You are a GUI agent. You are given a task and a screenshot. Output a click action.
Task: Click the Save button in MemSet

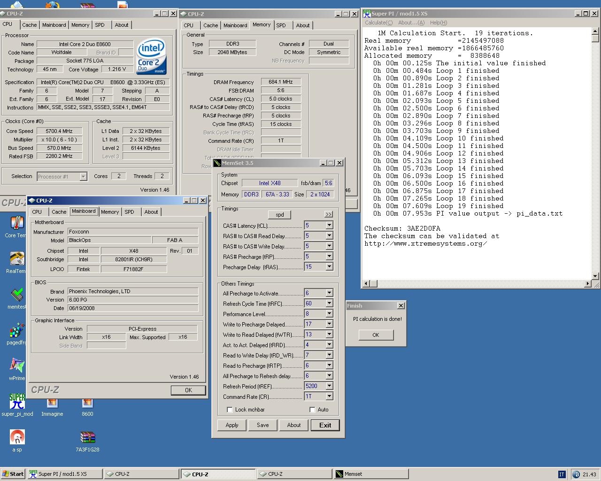[263, 425]
